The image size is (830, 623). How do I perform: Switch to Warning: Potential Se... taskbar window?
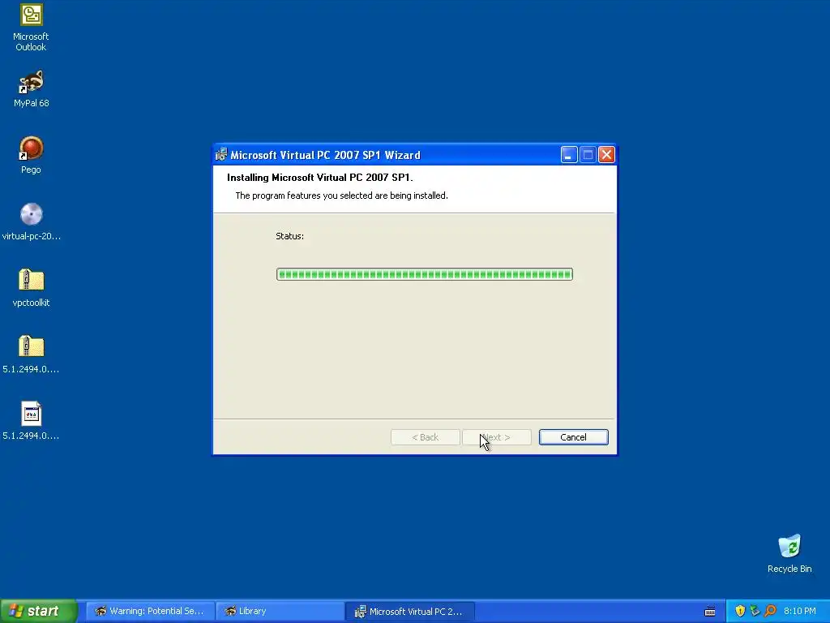150,611
